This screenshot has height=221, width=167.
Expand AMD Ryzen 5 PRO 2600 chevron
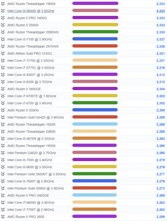(x=3, y=217)
